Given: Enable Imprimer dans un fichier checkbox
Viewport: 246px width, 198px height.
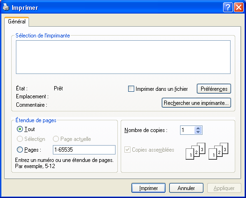Looking at the screenshot, I should tap(131, 89).
